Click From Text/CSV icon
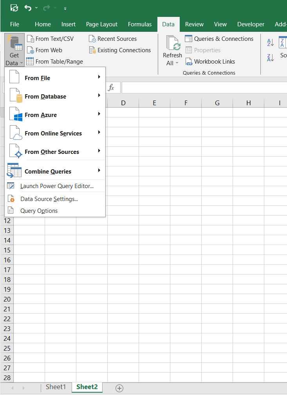The width and height of the screenshot is (287, 395). click(31, 39)
